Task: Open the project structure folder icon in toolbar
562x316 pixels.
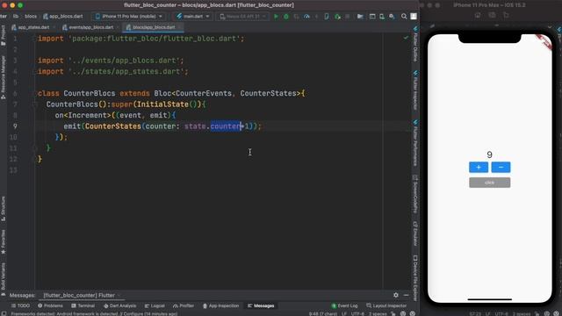Action: [360, 17]
